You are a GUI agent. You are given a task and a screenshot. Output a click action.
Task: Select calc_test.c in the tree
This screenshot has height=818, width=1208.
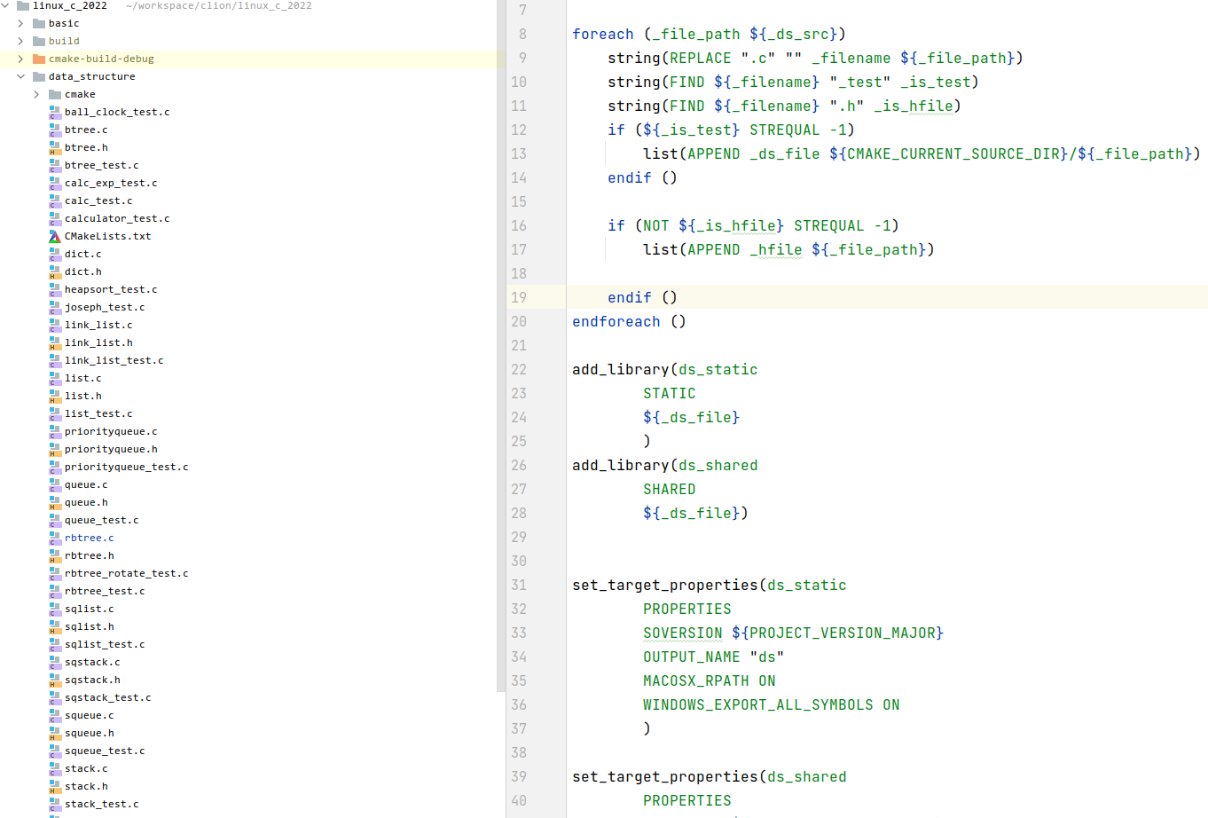pos(98,201)
